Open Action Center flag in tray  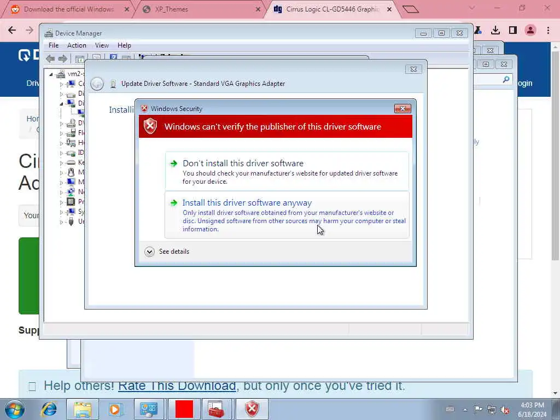(478, 410)
